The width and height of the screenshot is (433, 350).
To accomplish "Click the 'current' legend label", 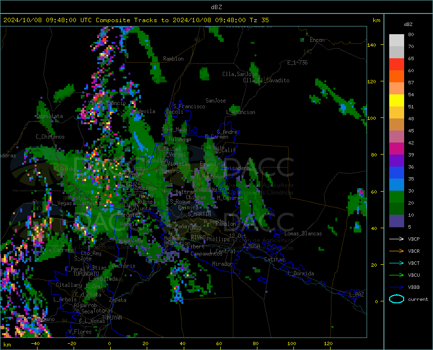I will 418,299.
